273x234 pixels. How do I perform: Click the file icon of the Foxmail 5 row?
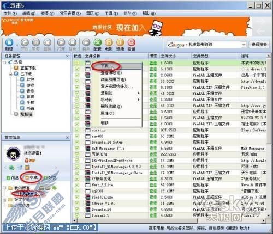[x=88, y=215]
